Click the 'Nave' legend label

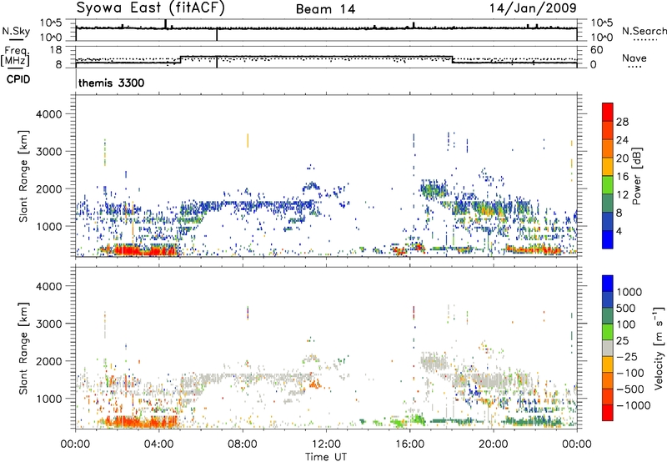tap(634, 58)
